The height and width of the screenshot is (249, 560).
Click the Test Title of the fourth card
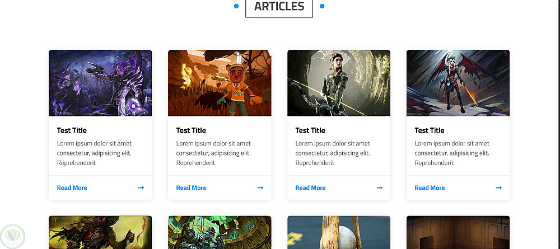[430, 130]
